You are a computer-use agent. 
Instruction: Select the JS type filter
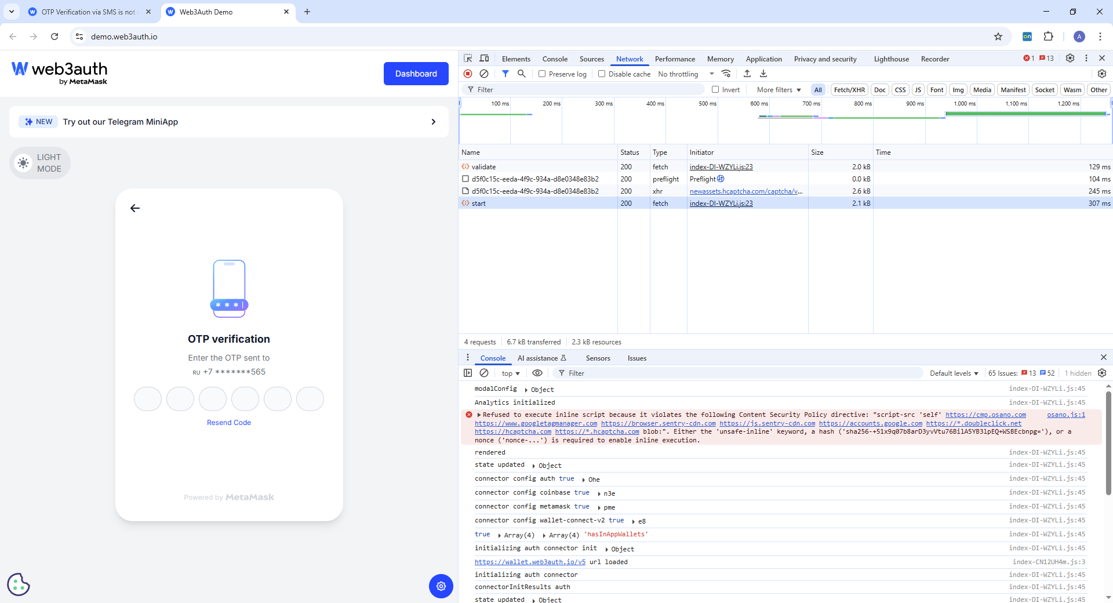click(918, 90)
